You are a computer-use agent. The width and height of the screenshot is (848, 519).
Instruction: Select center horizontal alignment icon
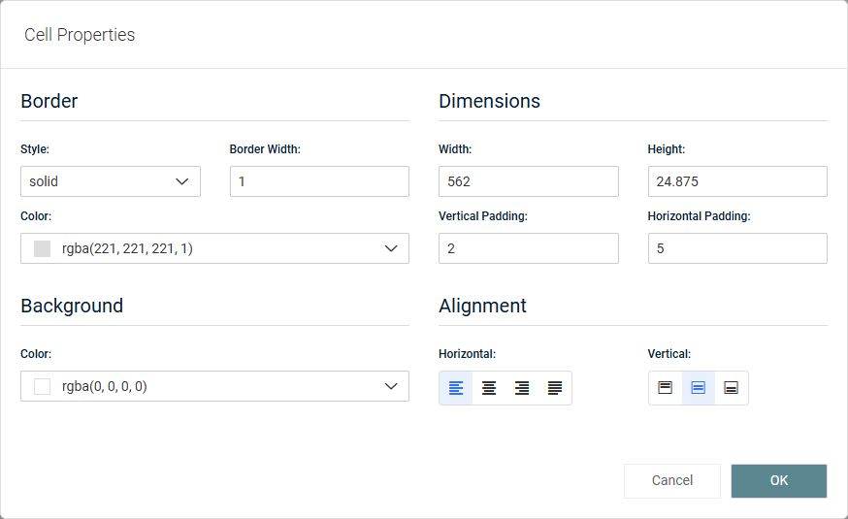pyautogui.click(x=489, y=388)
